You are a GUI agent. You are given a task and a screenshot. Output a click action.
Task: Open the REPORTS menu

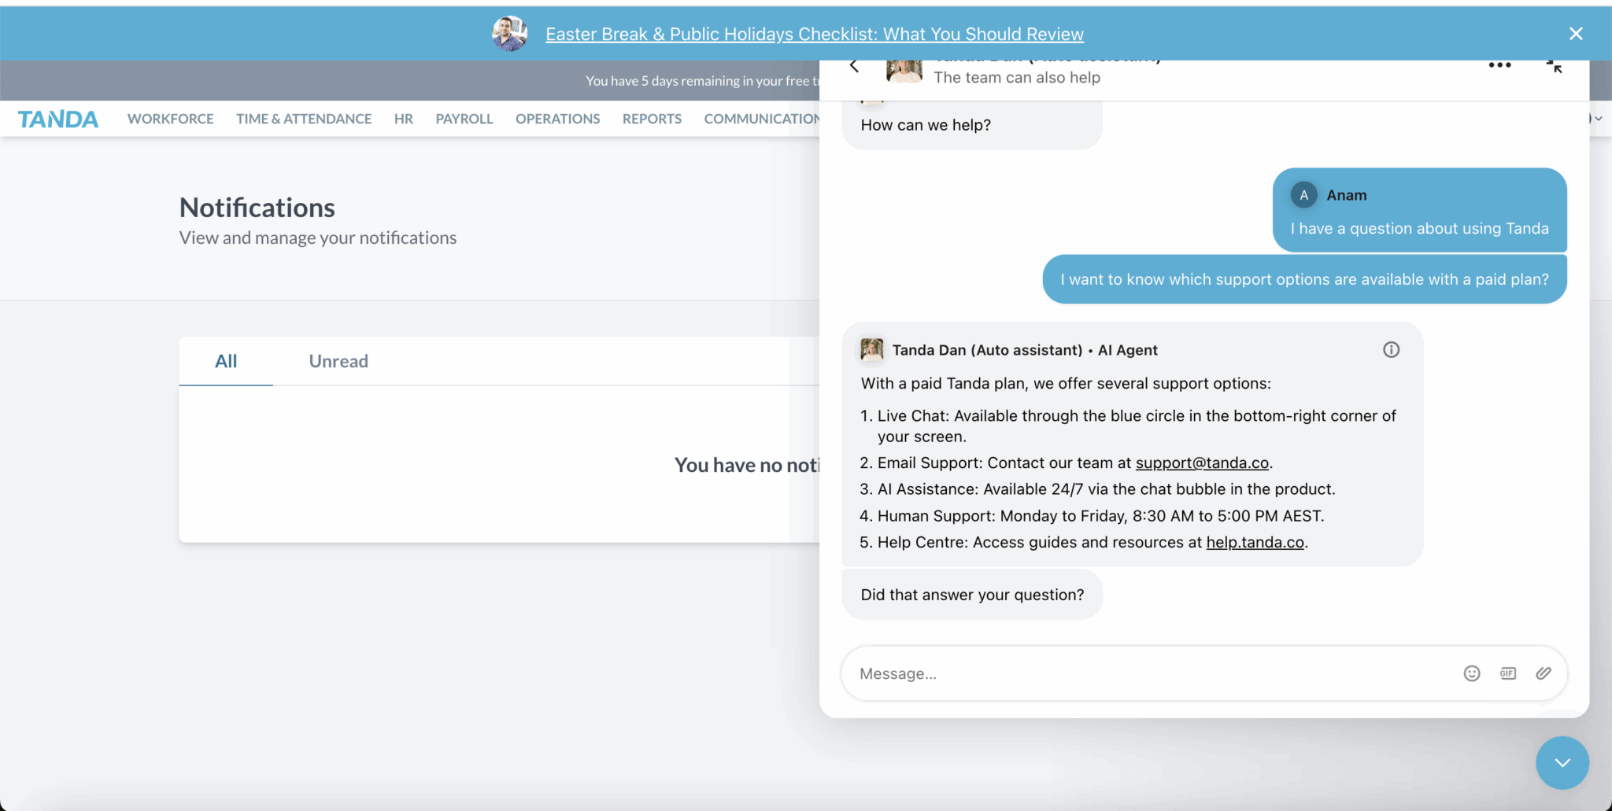(x=652, y=118)
